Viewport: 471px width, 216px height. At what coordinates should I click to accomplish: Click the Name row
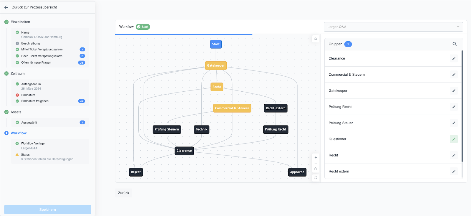(x=50, y=35)
